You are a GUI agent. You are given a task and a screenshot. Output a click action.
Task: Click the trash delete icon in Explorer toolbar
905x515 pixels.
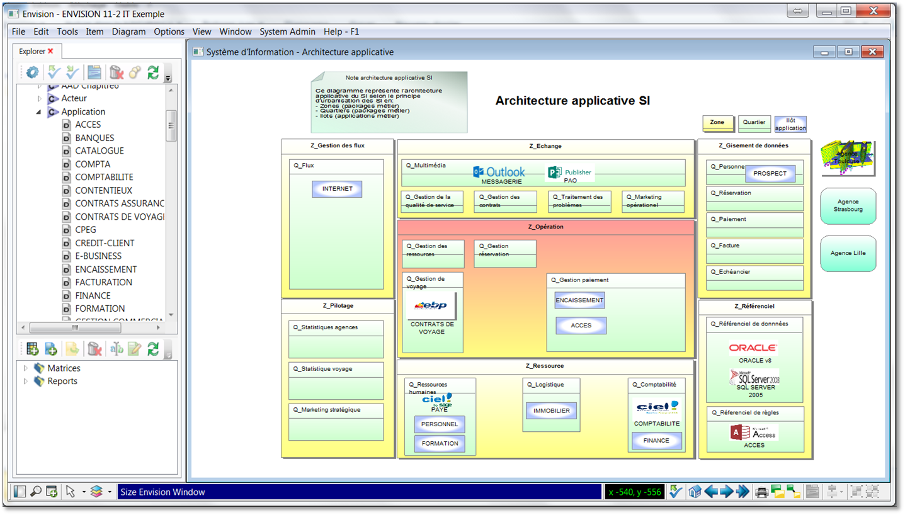(x=116, y=73)
